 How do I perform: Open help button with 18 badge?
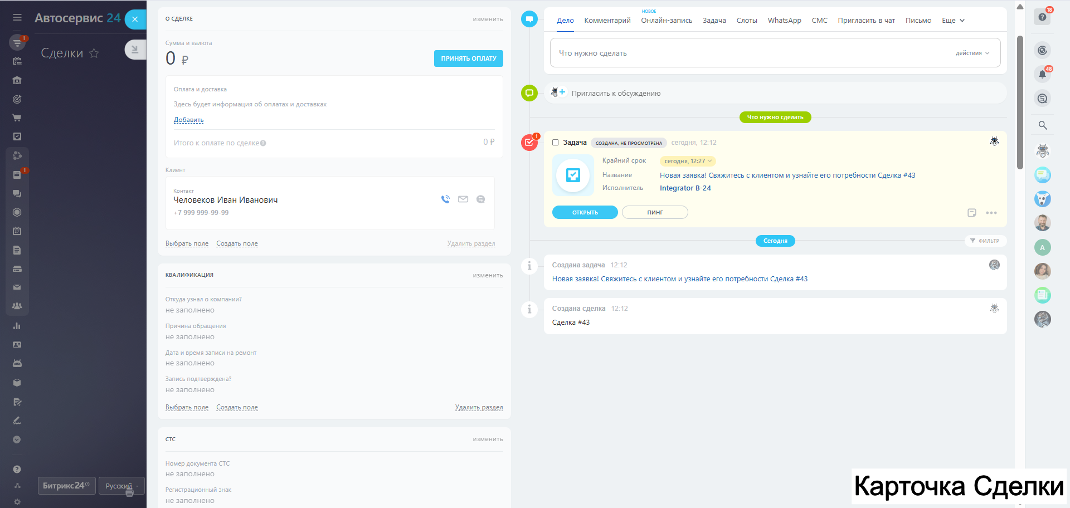1043,17
